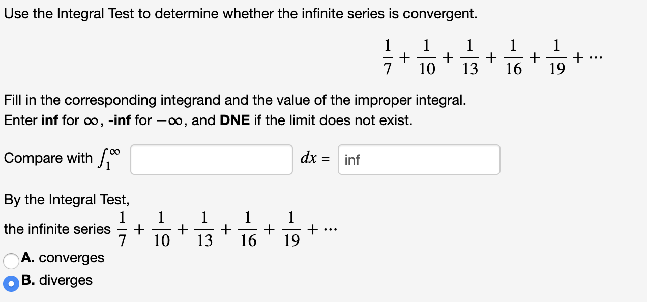Image resolution: width=647 pixels, height=302 pixels.
Task: Click the "A. converges" label text
Action: pos(63,258)
